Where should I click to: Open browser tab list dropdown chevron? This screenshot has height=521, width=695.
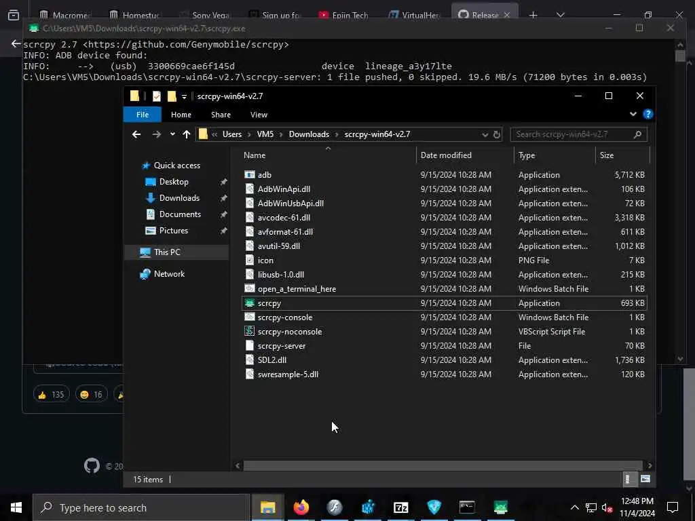(x=560, y=15)
